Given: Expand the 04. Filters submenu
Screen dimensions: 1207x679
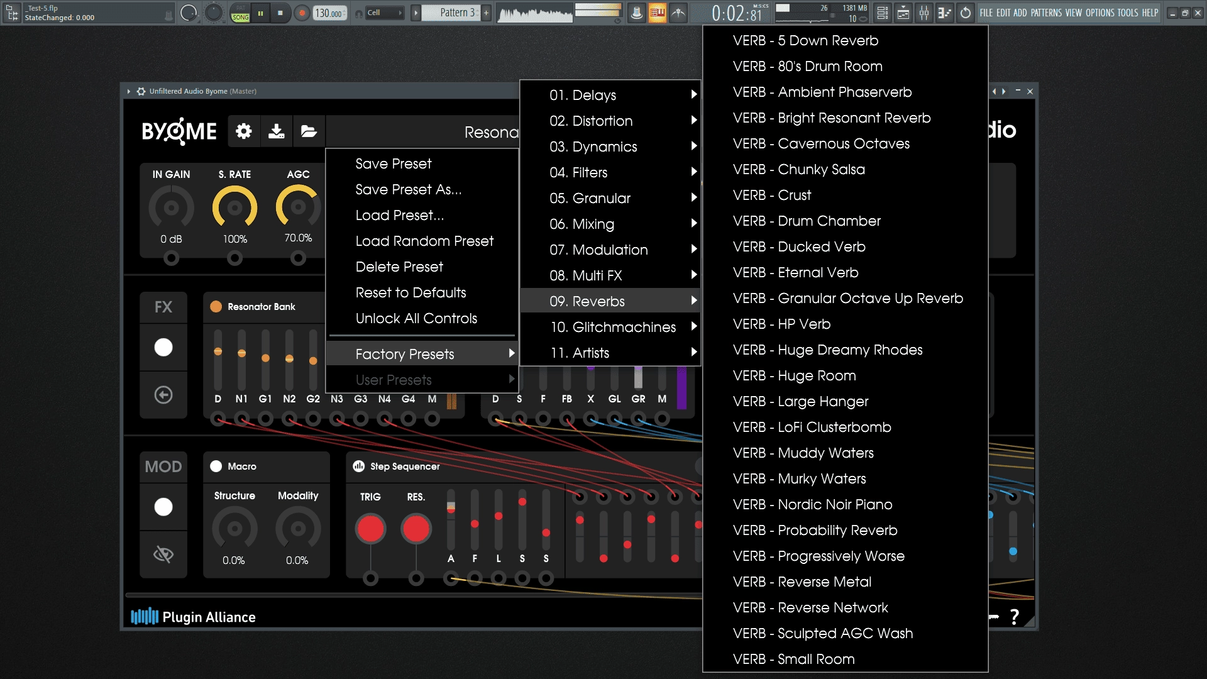Looking at the screenshot, I should pyautogui.click(x=610, y=172).
